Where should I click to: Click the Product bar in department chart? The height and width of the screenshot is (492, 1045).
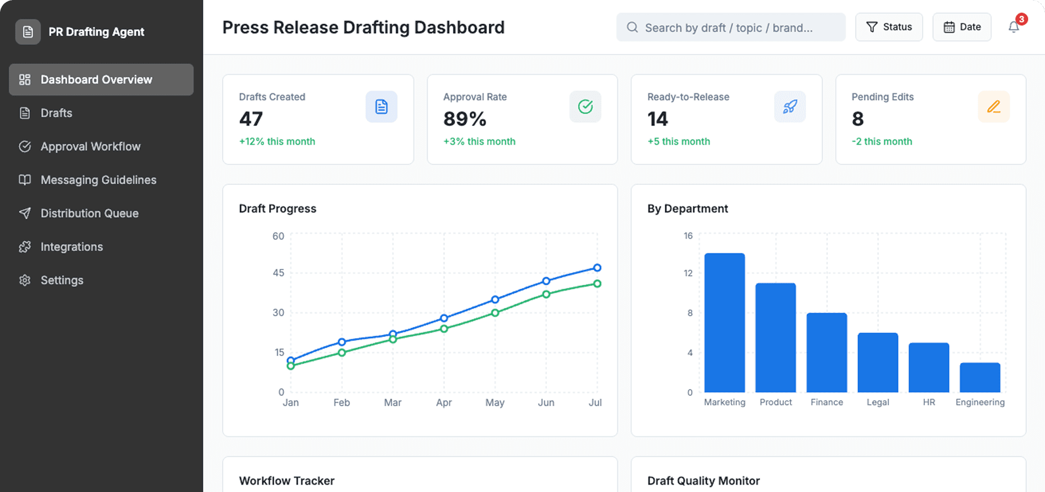coord(776,338)
